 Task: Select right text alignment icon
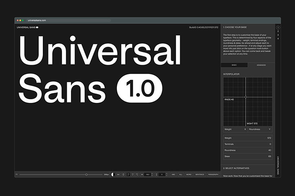[x=137, y=174]
